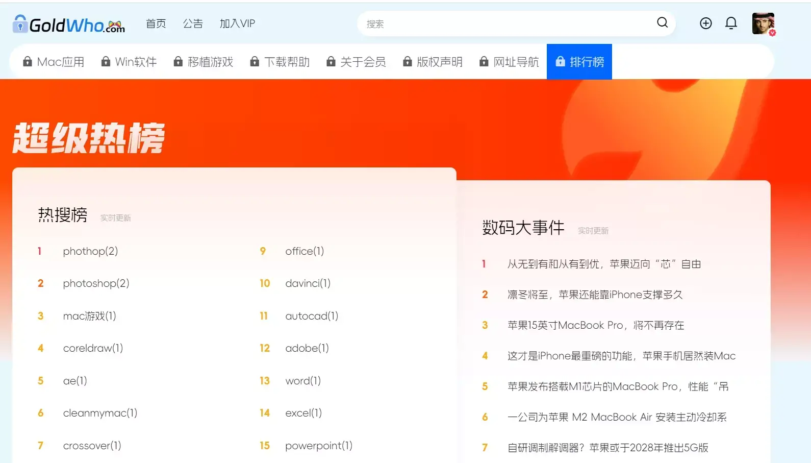Focus the 搜索 input field
Image resolution: width=811 pixels, height=463 pixels.
pos(505,24)
